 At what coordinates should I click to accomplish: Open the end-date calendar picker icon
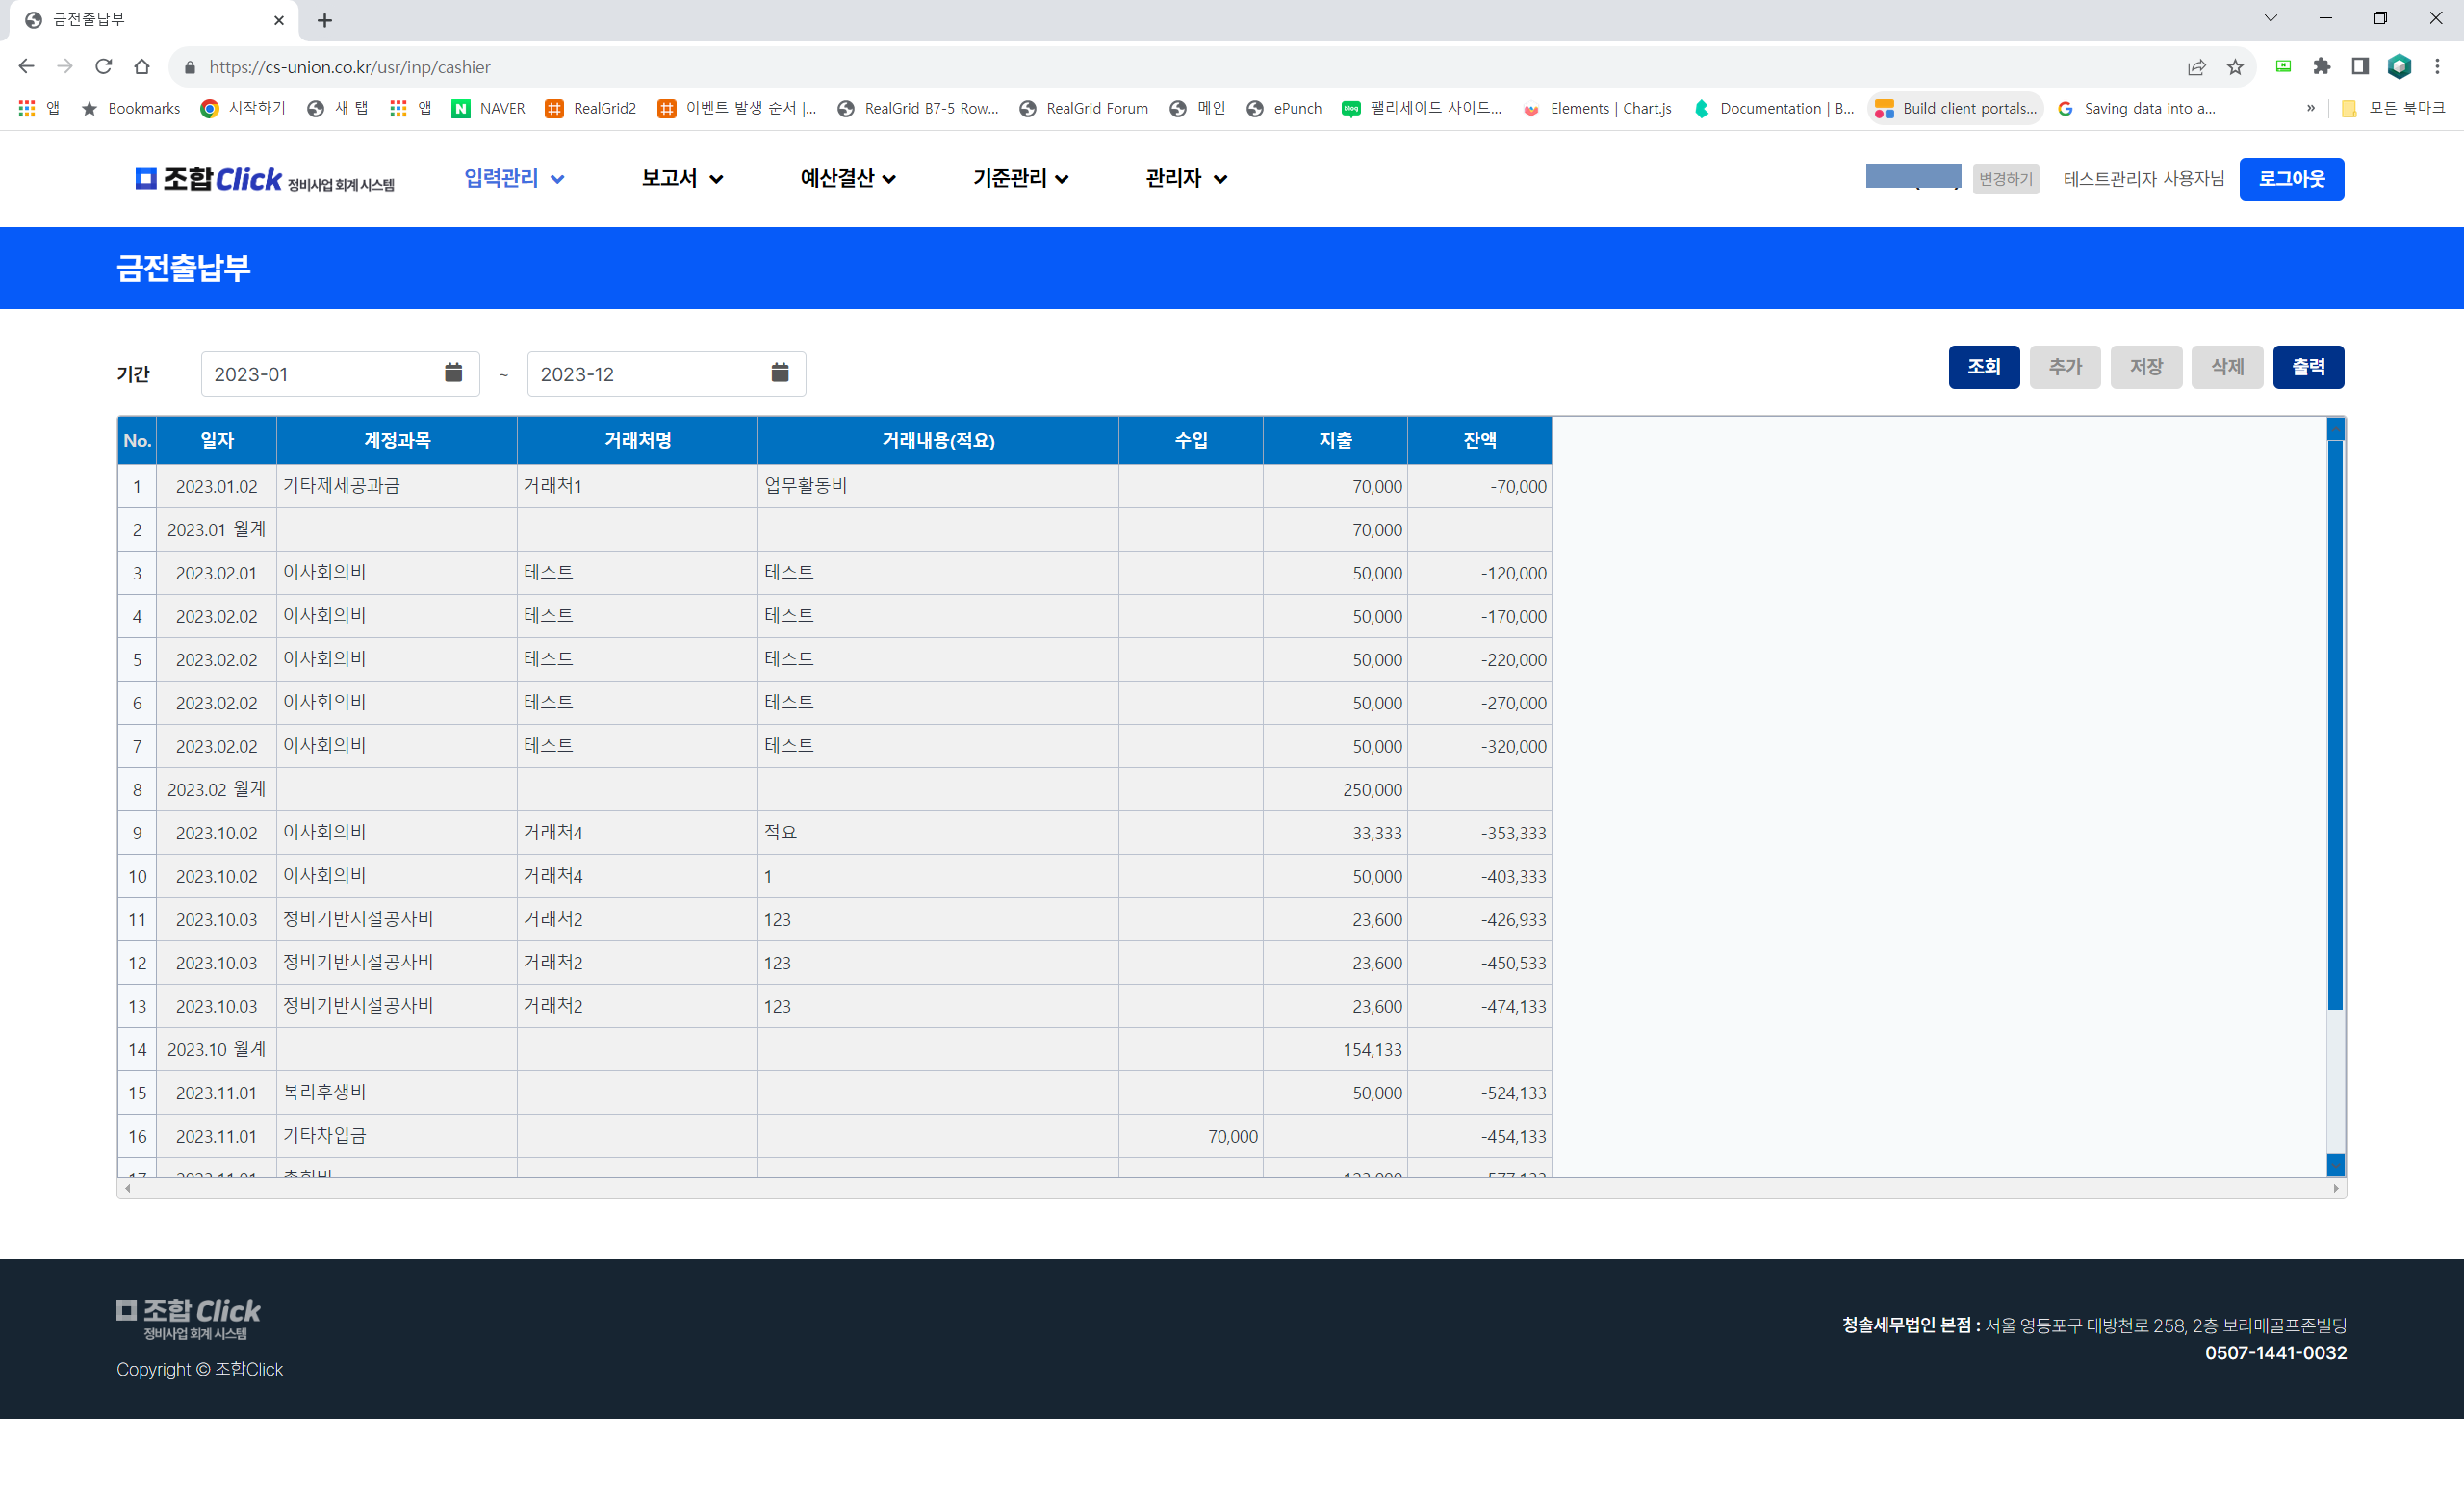[x=780, y=372]
